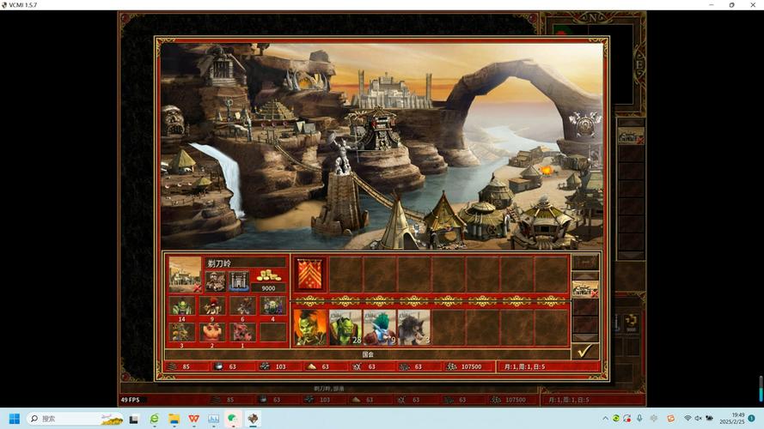Click the emblem on the stone arch

point(584,125)
